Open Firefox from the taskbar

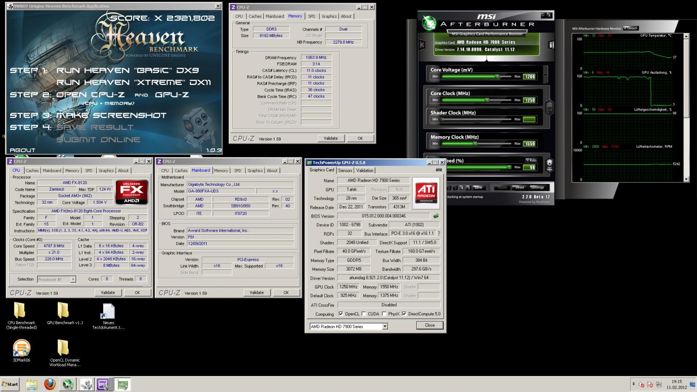pos(50,385)
